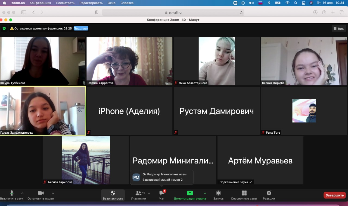Expand screen share options green arrow
This screenshot has width=348, height=206.
pyautogui.click(x=205, y=193)
